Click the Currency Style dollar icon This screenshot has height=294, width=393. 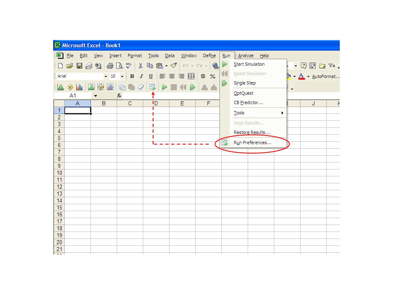click(203, 76)
